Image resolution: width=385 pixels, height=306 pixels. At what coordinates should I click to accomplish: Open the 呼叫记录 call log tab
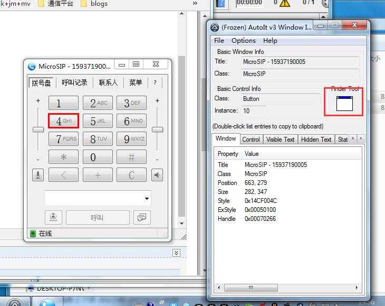tap(74, 82)
